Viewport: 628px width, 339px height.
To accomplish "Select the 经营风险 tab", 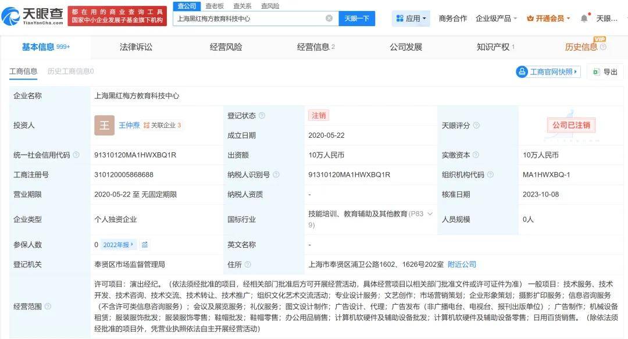I will pyautogui.click(x=226, y=47).
